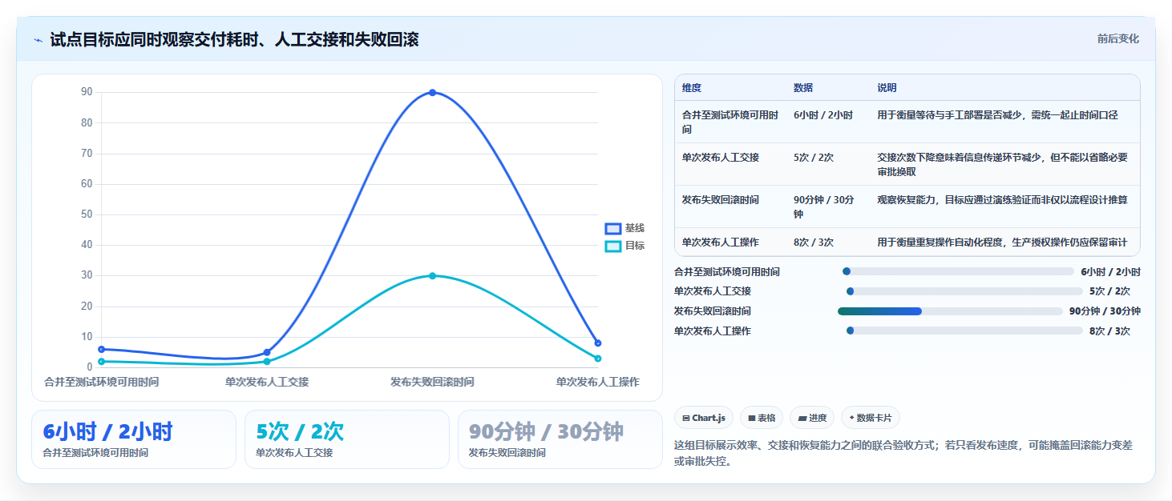Click the 说明 column header
1172x501 pixels.
[x=887, y=88]
